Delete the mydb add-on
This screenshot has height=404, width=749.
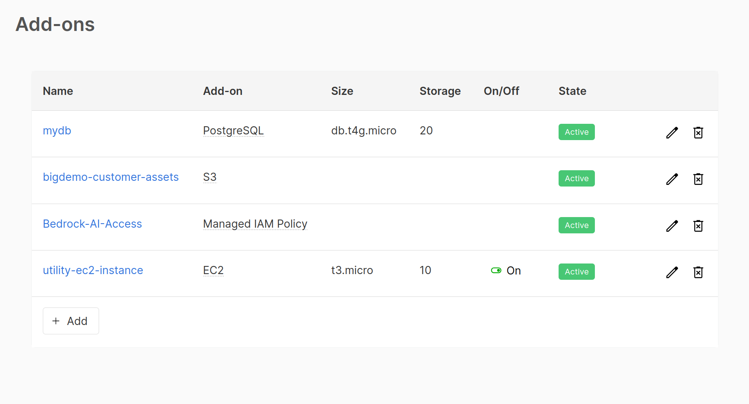click(x=698, y=132)
